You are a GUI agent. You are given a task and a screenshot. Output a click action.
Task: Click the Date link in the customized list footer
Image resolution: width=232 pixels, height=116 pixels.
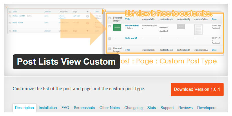click(214, 50)
